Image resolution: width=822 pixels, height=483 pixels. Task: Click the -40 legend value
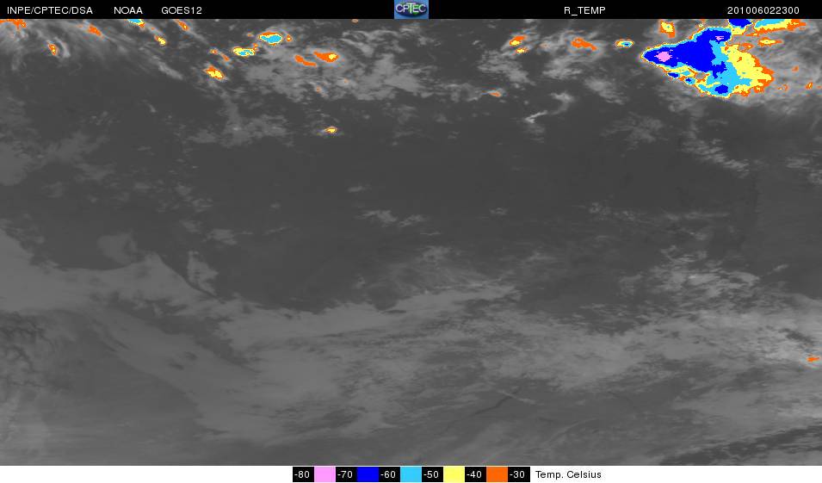click(475, 474)
